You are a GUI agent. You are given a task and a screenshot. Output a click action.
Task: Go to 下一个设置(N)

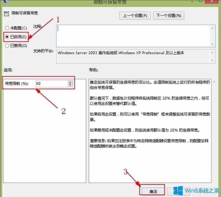168,16
